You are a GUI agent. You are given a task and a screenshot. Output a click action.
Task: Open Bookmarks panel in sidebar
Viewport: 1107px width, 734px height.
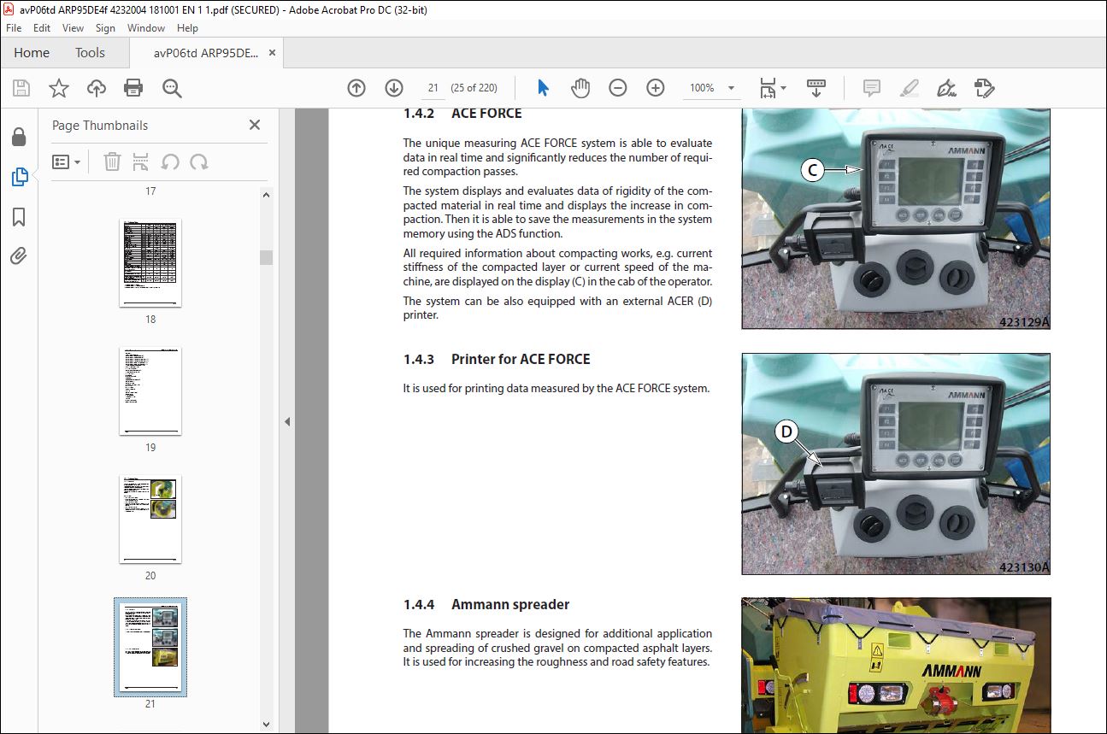pyautogui.click(x=19, y=217)
